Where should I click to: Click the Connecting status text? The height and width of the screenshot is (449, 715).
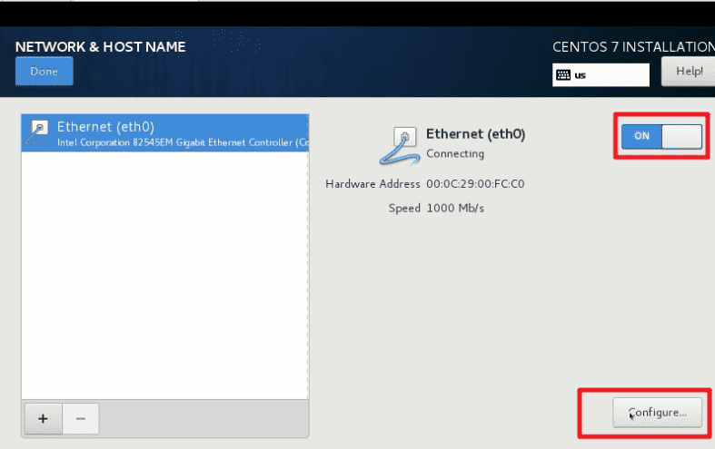point(455,154)
